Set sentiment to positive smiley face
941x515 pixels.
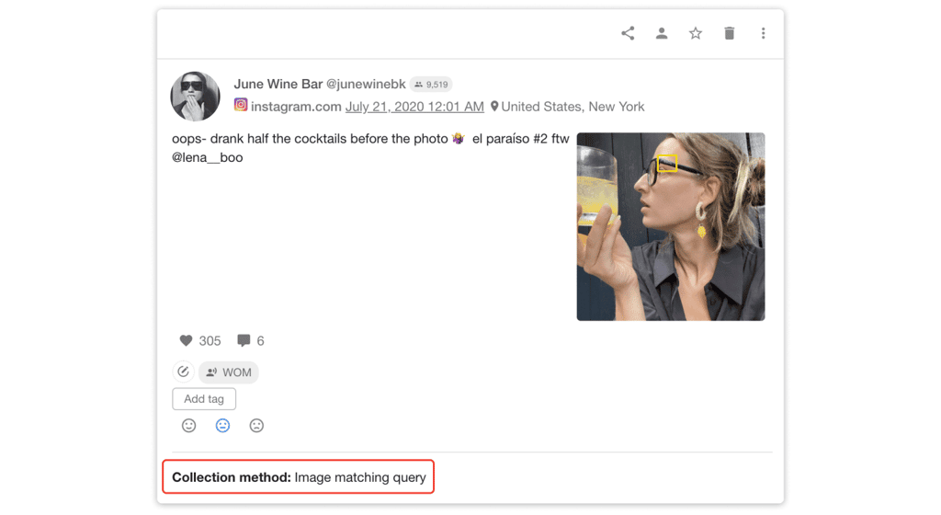point(189,426)
